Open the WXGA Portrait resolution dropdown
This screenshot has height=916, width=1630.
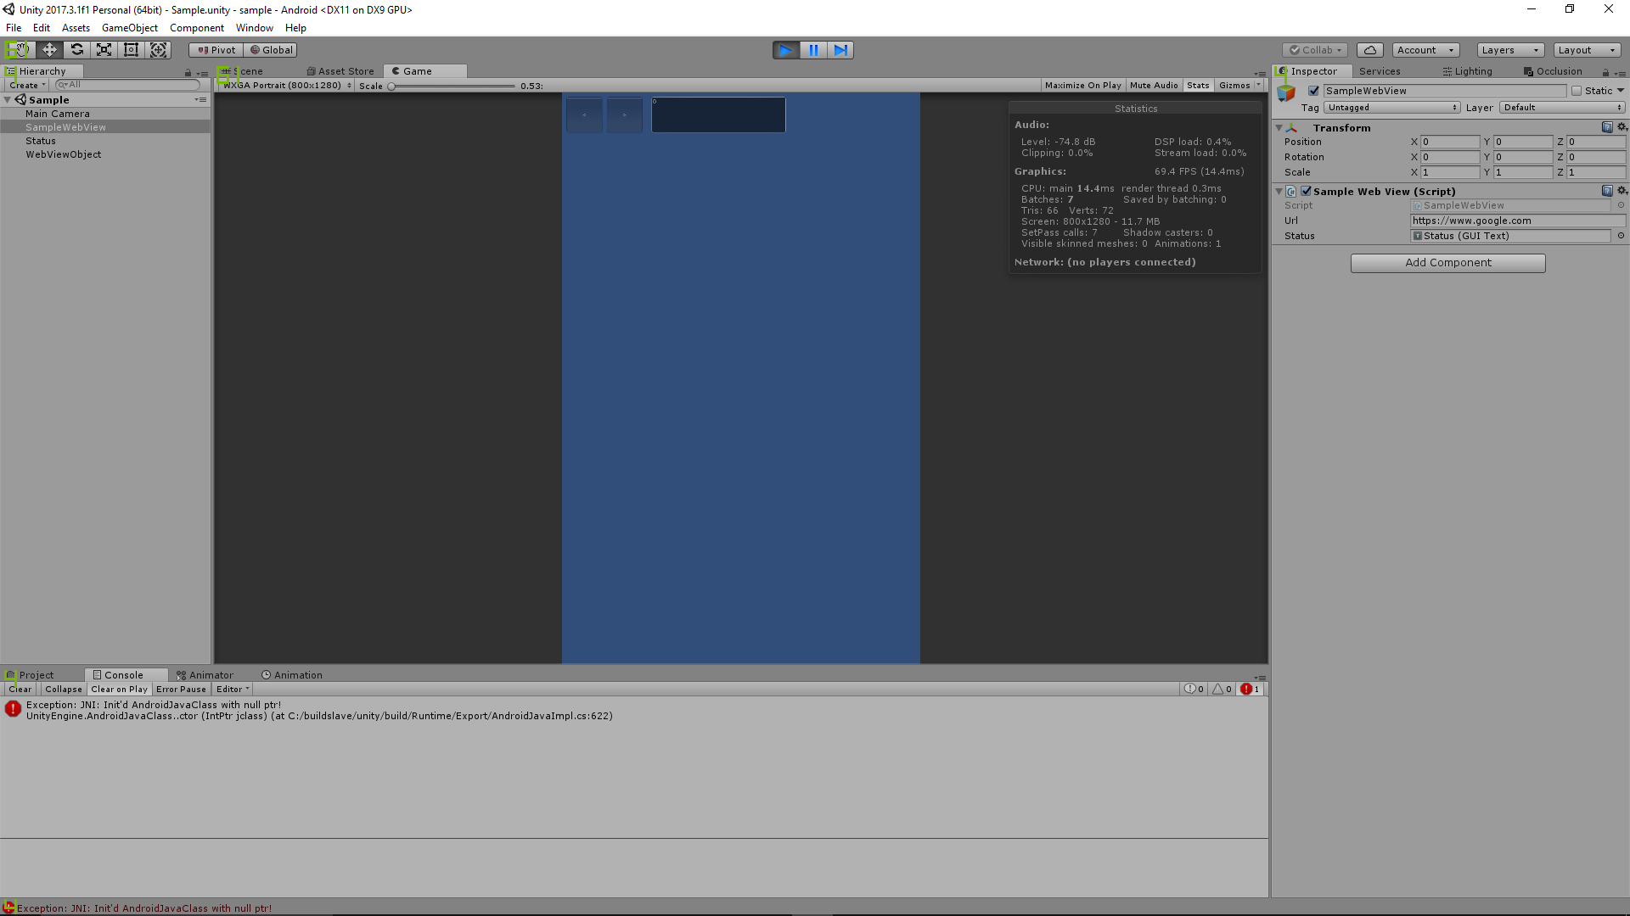coord(286,86)
